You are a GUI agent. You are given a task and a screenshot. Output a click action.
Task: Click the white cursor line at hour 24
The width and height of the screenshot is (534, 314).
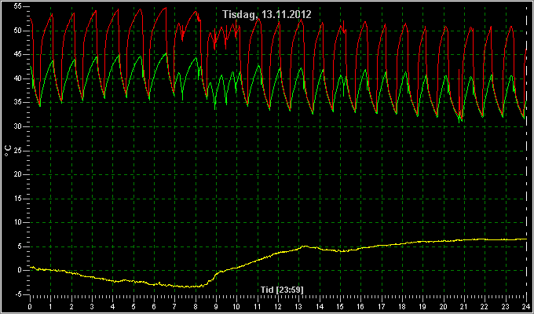coord(526,150)
